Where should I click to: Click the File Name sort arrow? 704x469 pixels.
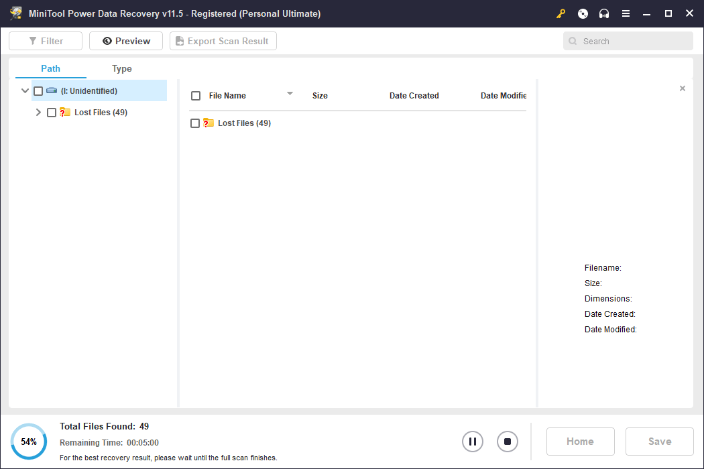click(x=290, y=94)
